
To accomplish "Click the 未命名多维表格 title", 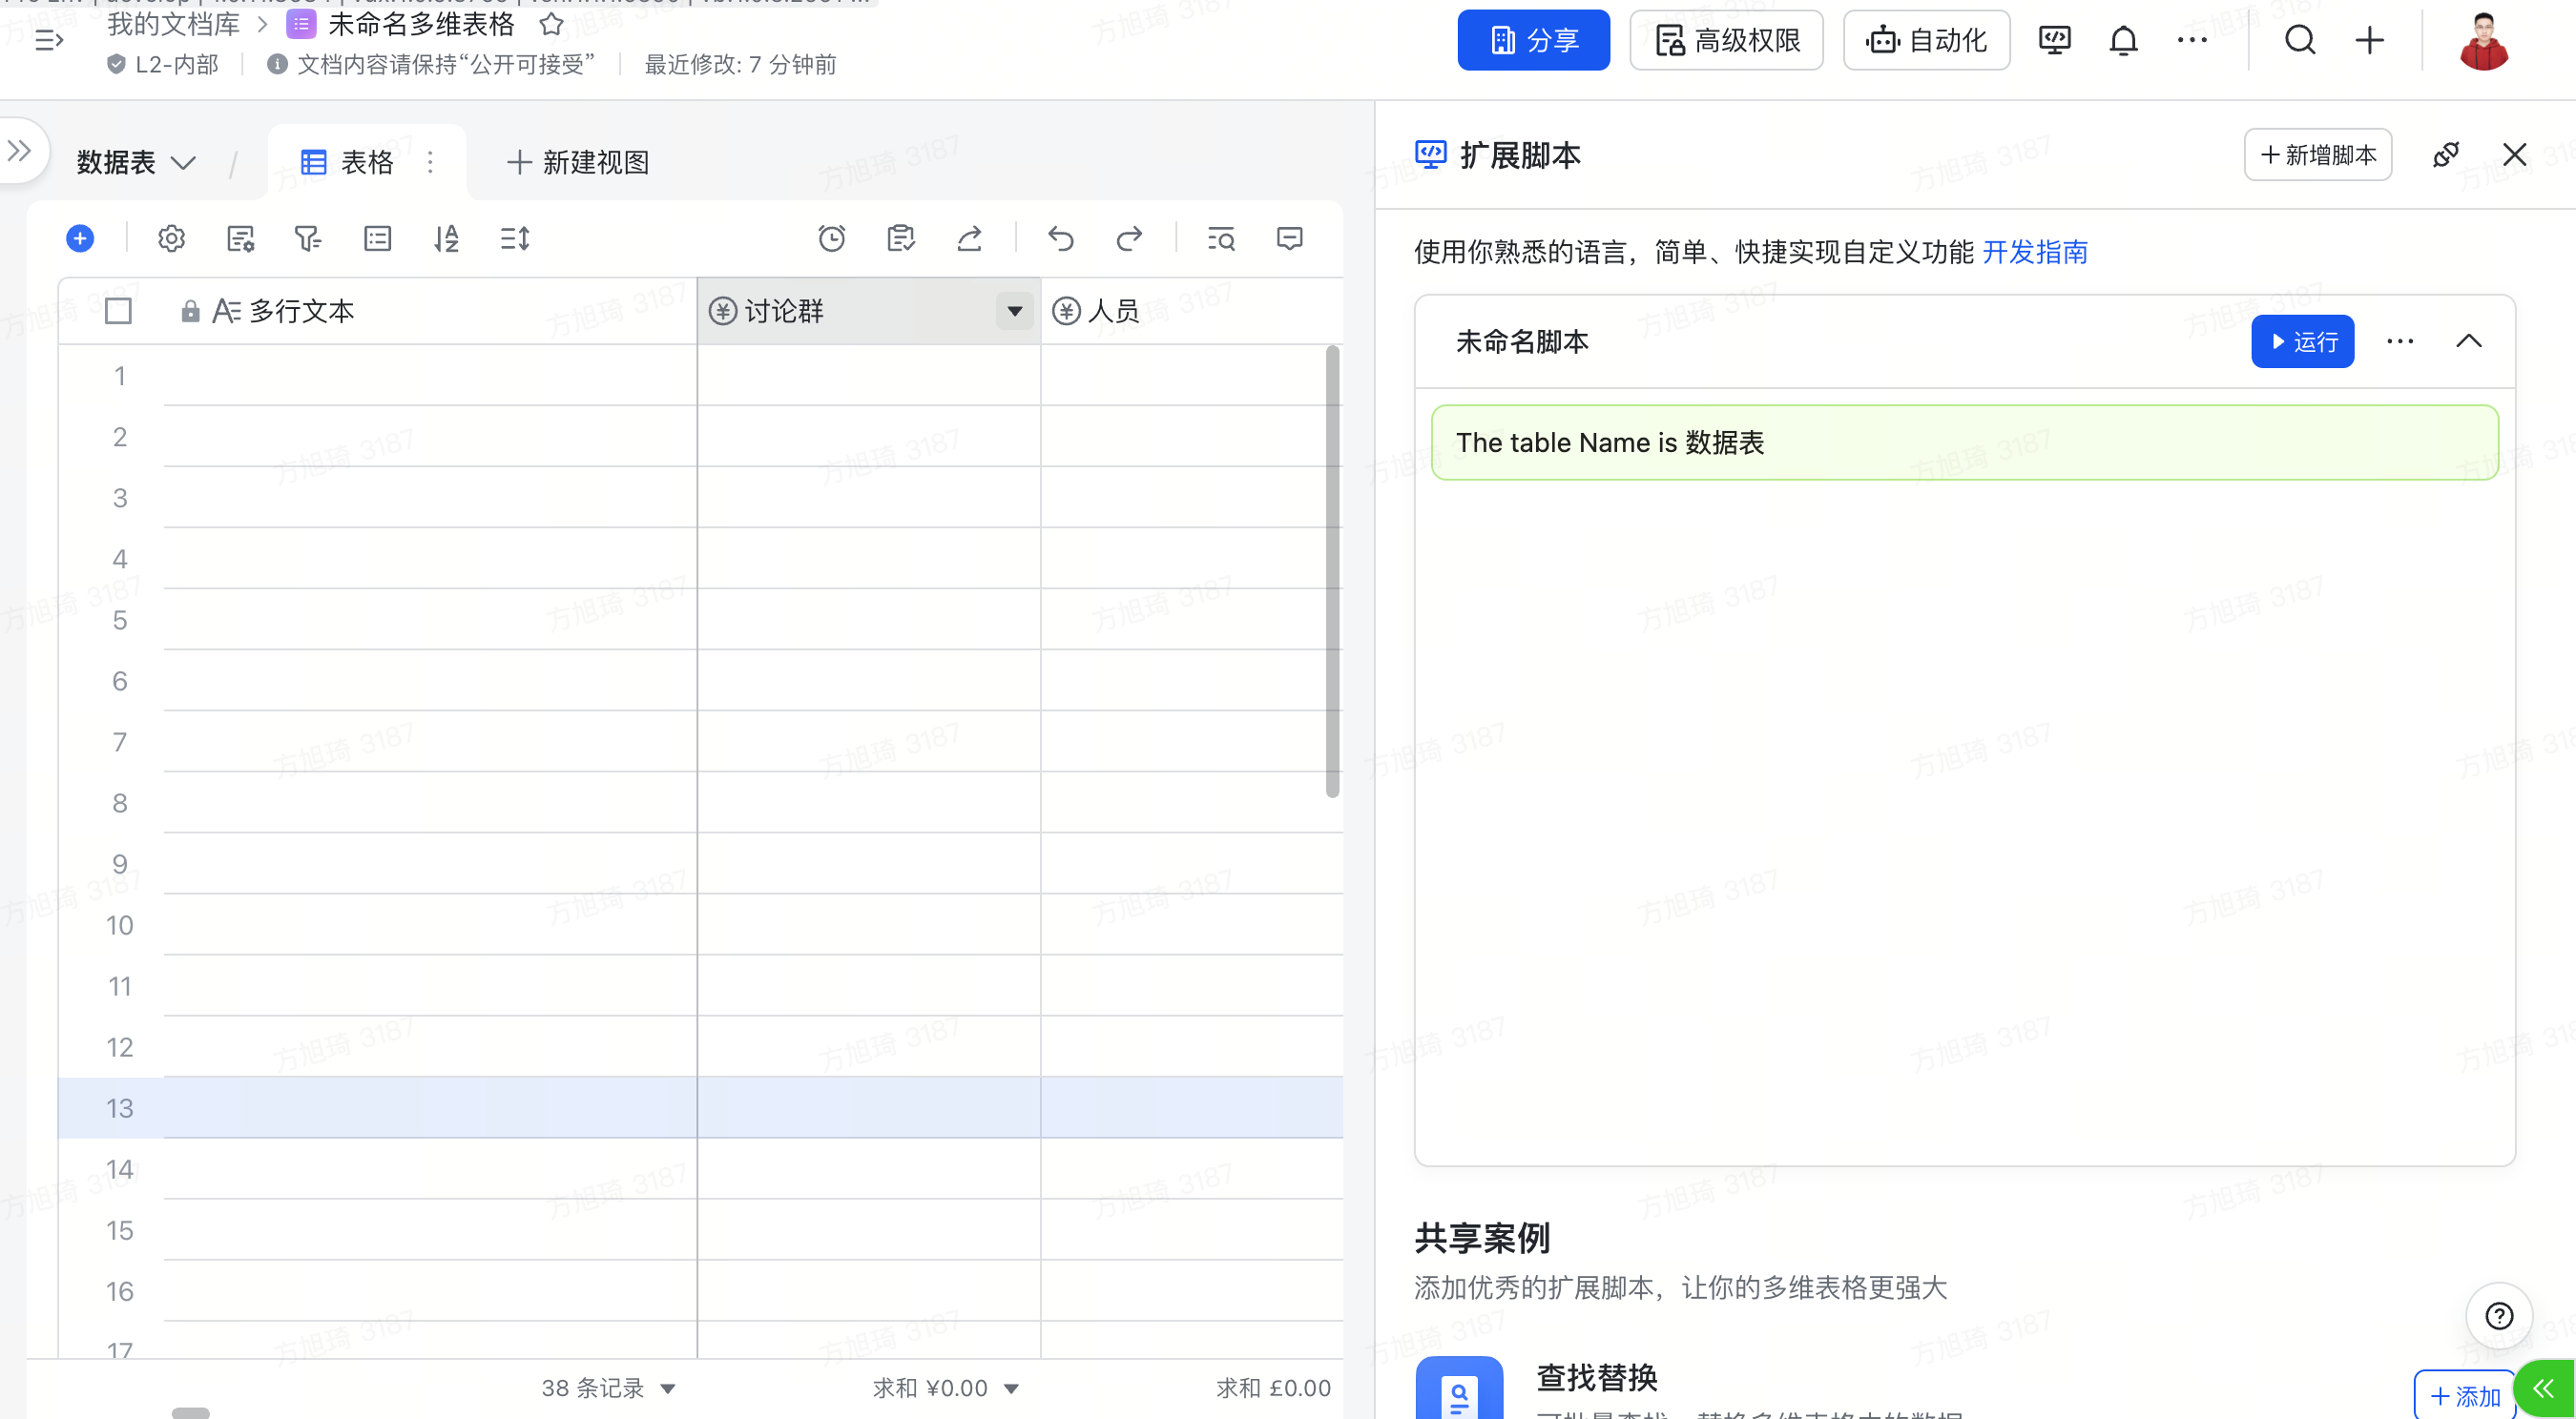I will (421, 23).
